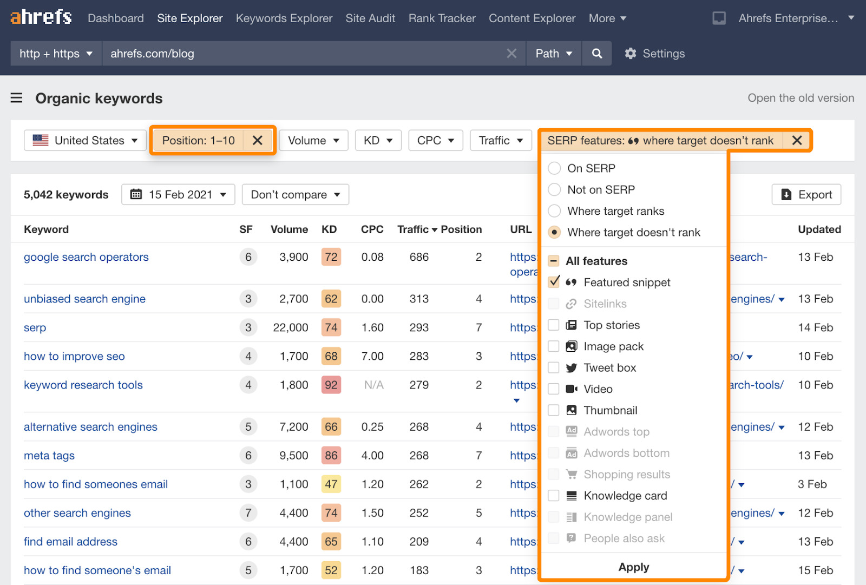Click the magnifying glass search button
The width and height of the screenshot is (866, 585).
596,54
